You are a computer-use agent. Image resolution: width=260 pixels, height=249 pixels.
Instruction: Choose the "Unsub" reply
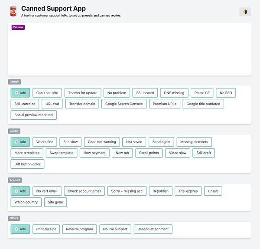213,191
